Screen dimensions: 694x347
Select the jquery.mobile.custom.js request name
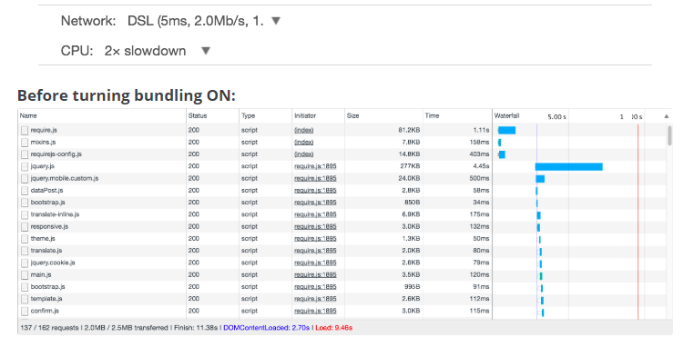point(64,178)
